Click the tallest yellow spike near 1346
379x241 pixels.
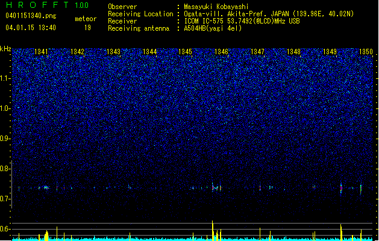pyautogui.click(x=213, y=231)
